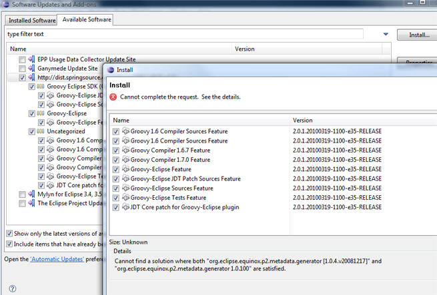Open the 'Automatic Updates' preference link
The image size is (437, 295).
[x=57, y=259]
